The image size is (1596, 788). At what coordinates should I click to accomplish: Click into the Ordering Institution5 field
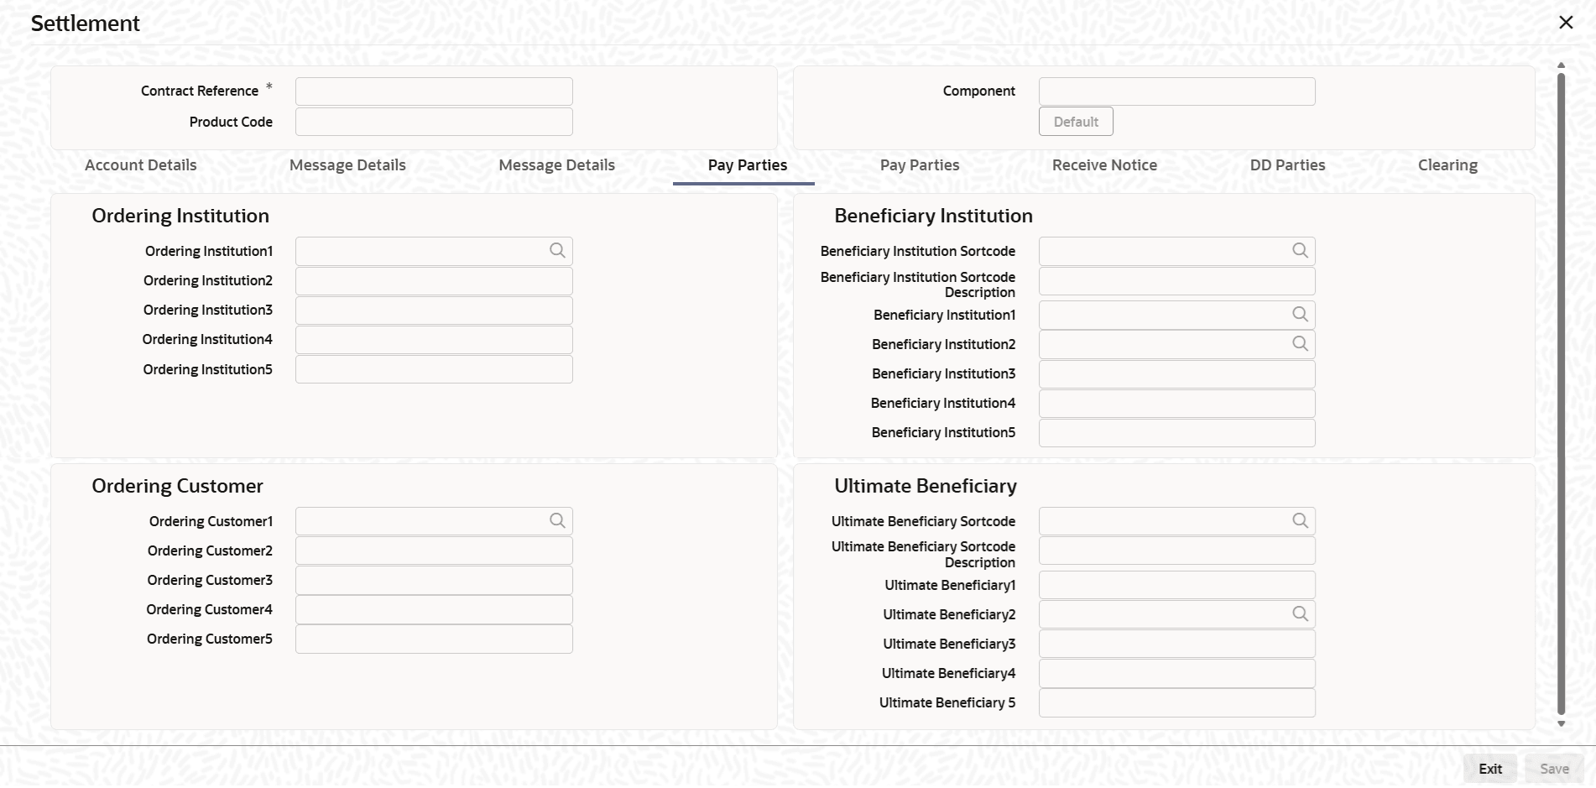[x=434, y=369]
